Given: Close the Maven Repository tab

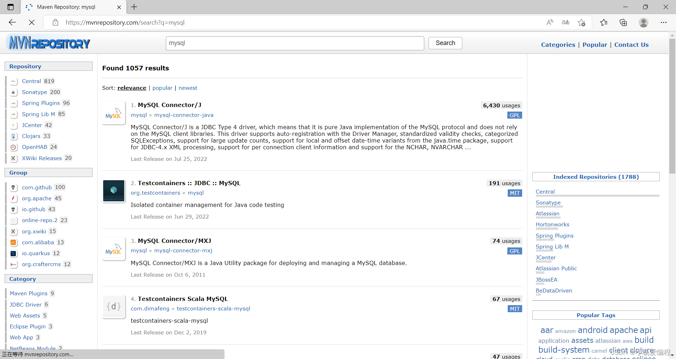Looking at the screenshot, I should (x=119, y=7).
